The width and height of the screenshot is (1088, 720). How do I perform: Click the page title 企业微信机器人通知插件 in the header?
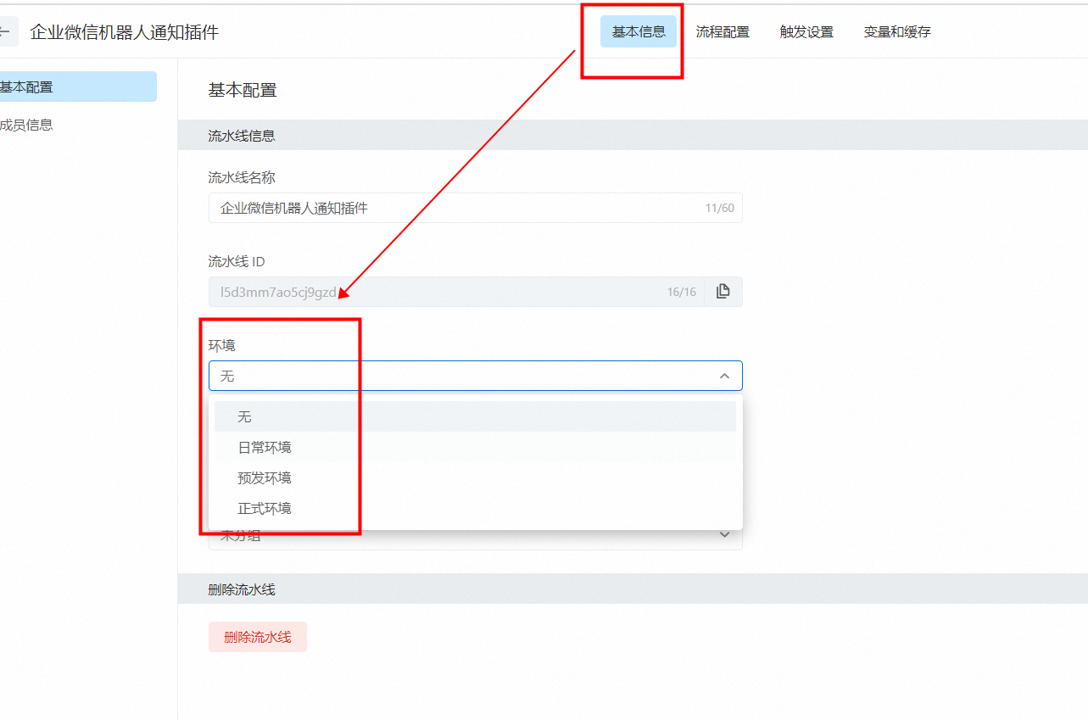(125, 32)
